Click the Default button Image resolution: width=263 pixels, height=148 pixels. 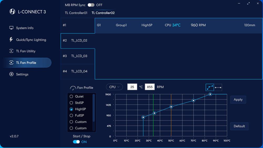pyautogui.click(x=239, y=126)
